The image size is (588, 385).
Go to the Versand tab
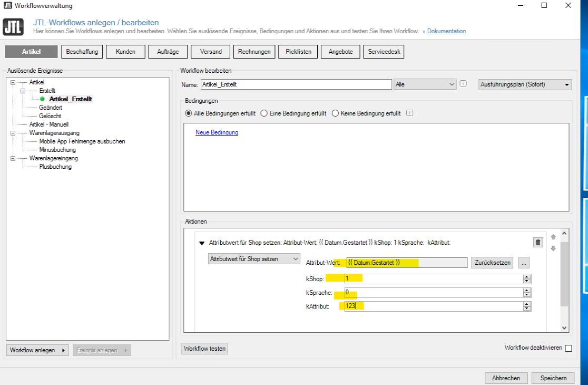210,52
